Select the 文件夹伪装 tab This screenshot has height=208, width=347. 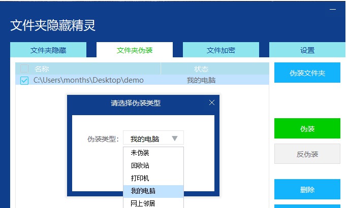135,50
